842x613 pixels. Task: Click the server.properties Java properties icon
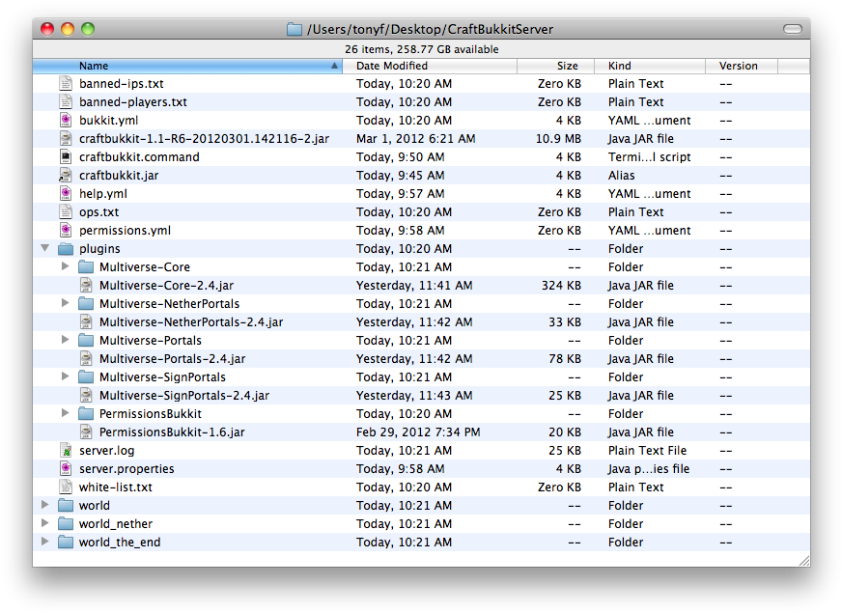(65, 468)
